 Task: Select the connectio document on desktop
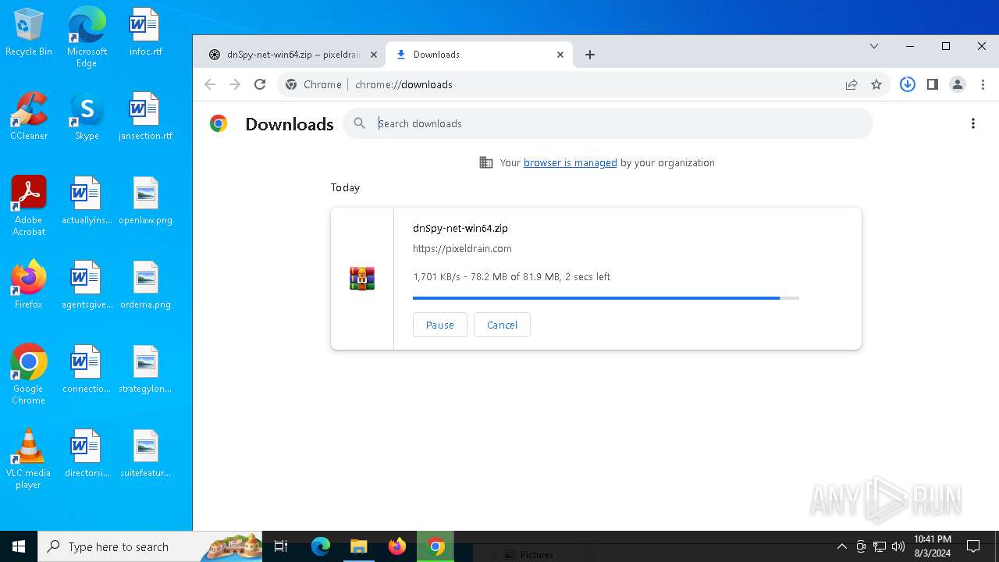pyautogui.click(x=87, y=370)
